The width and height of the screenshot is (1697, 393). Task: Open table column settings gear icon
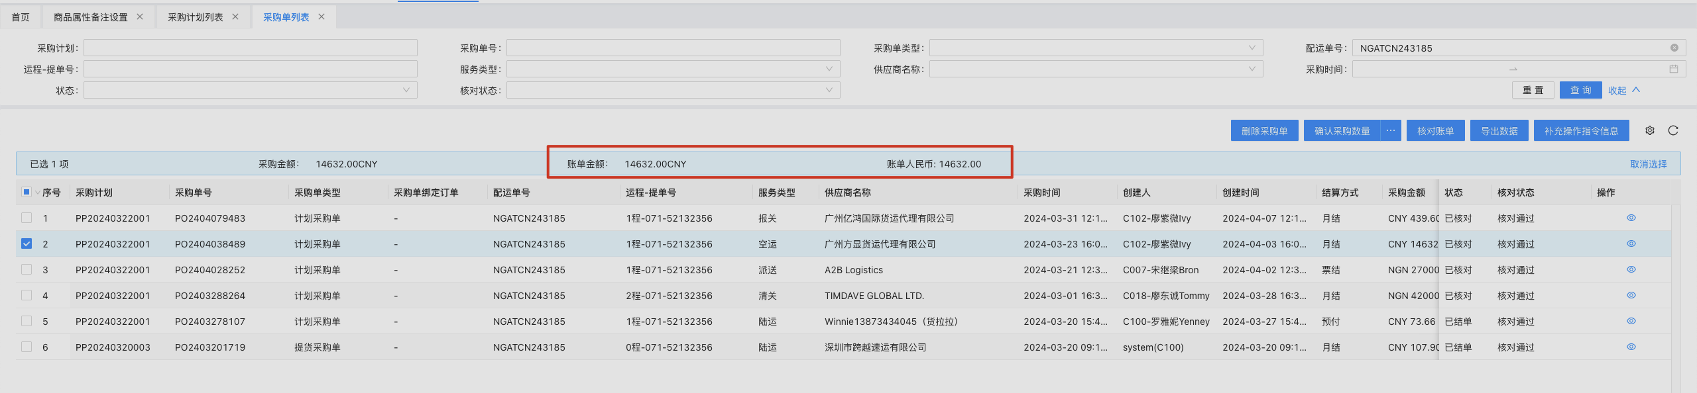(1650, 130)
